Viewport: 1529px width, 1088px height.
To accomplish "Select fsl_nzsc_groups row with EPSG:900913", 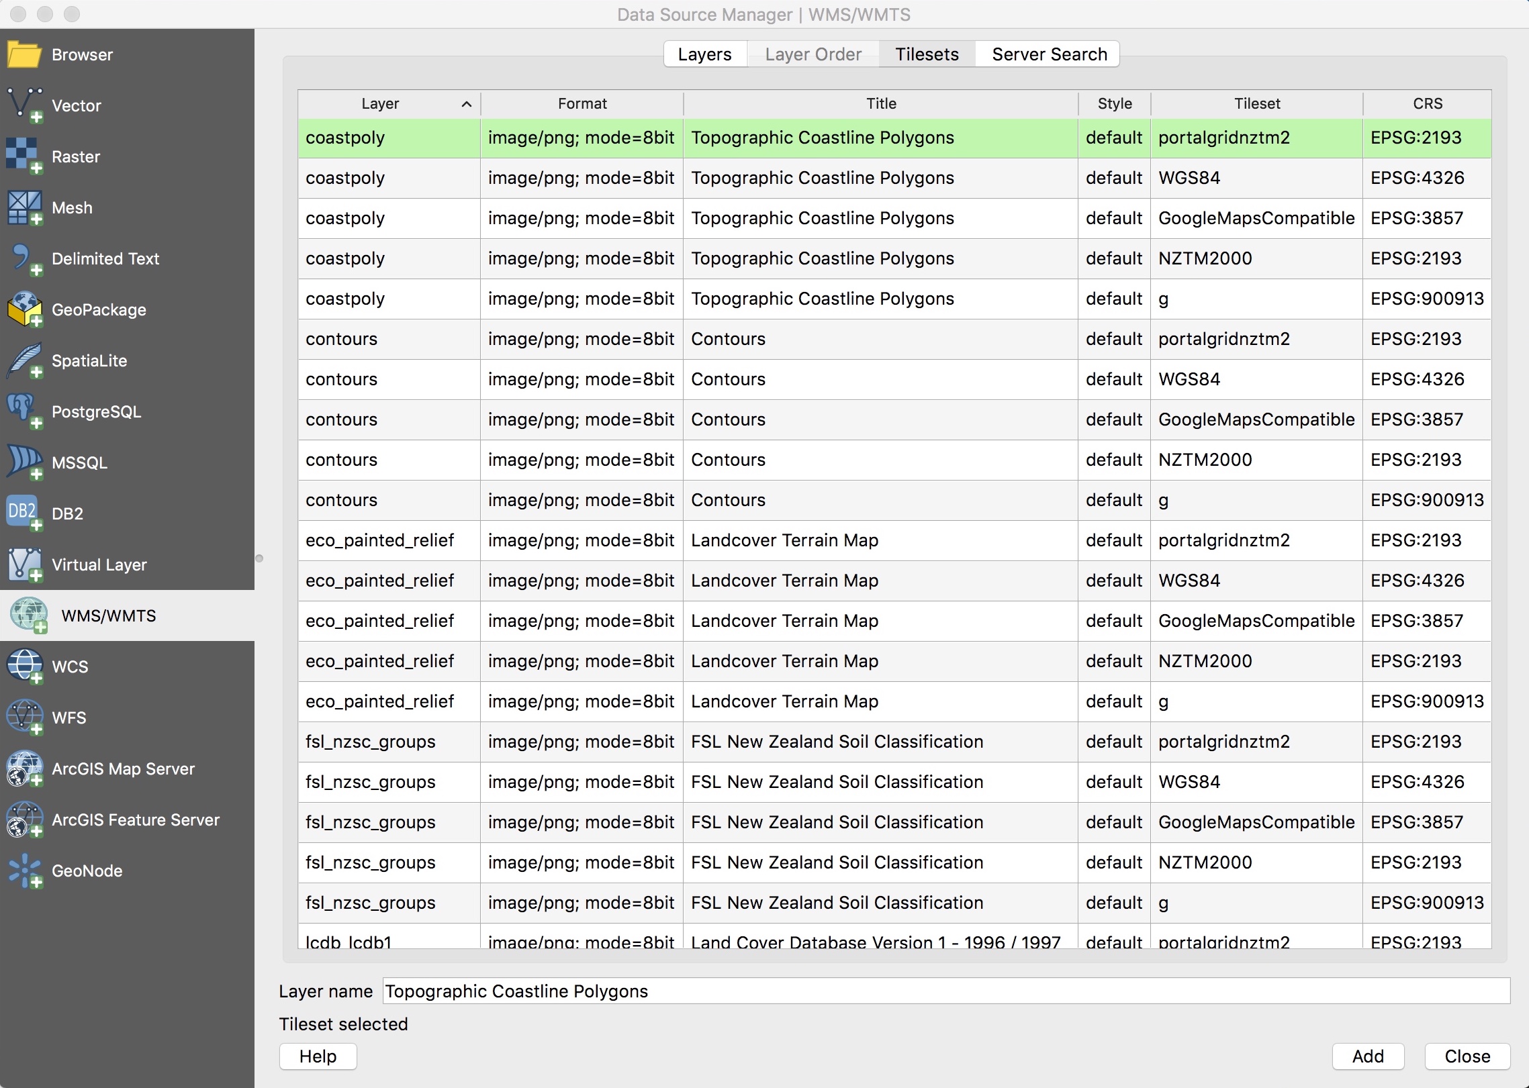I will (x=894, y=903).
